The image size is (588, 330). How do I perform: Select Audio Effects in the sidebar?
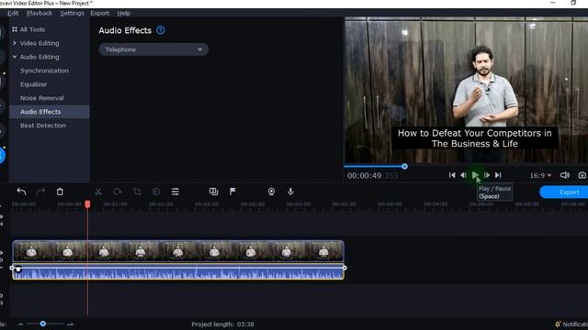coord(49,112)
